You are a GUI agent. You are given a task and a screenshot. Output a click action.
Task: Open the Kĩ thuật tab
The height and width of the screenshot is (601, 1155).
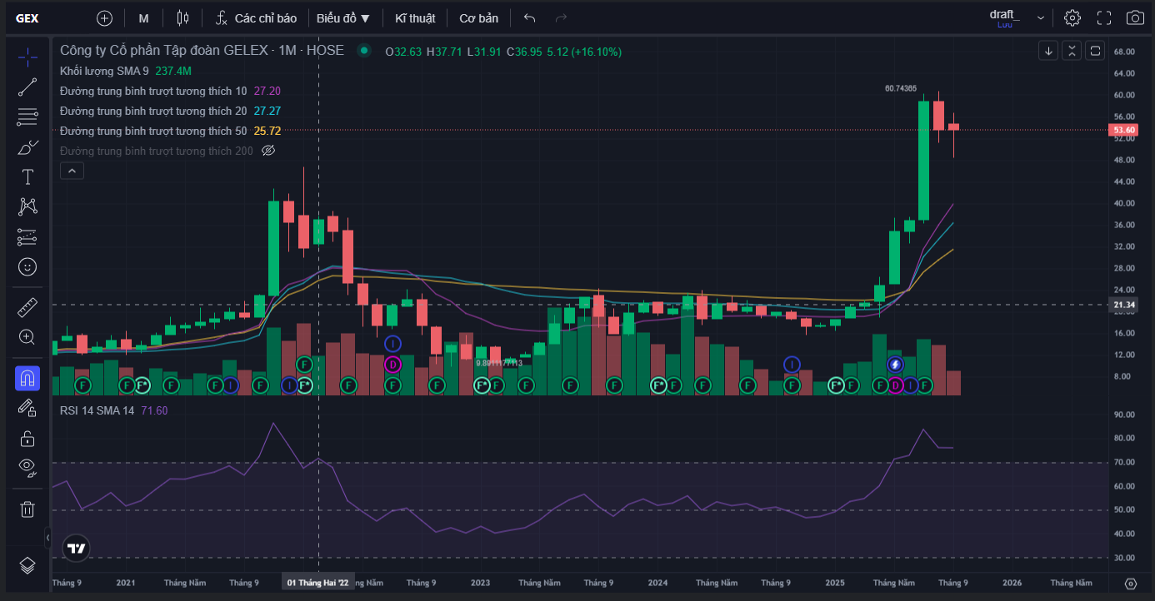[x=415, y=18]
